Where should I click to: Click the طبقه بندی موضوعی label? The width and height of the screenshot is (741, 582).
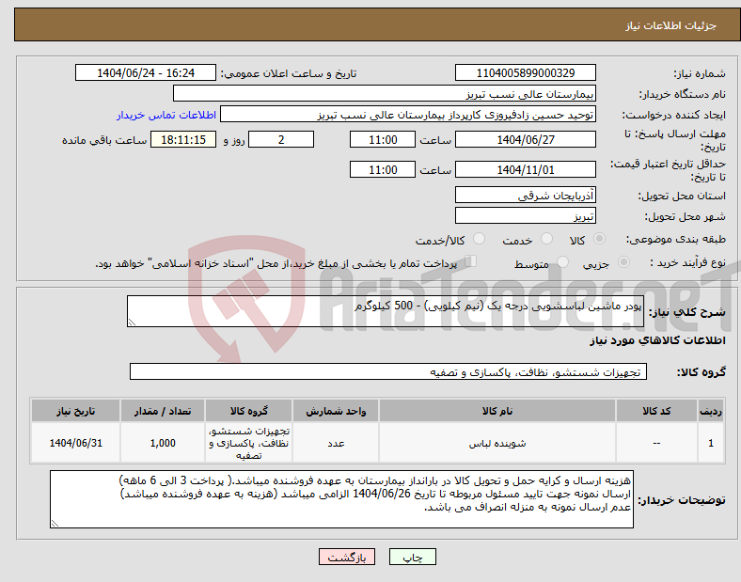coord(676,239)
